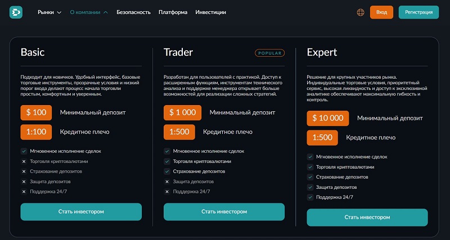Click the orange $ 10 000 deposit badge
The height and width of the screenshot is (240, 450).
point(327,118)
